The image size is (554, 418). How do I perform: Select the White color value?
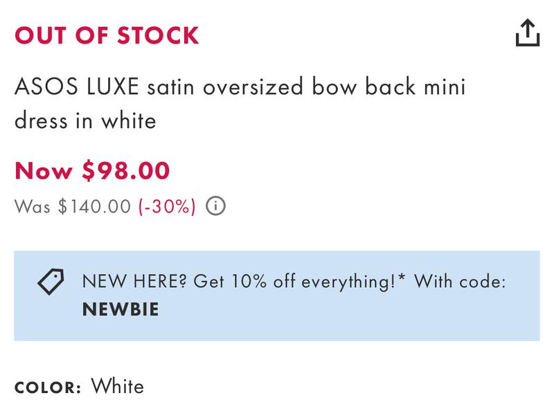[x=118, y=386]
